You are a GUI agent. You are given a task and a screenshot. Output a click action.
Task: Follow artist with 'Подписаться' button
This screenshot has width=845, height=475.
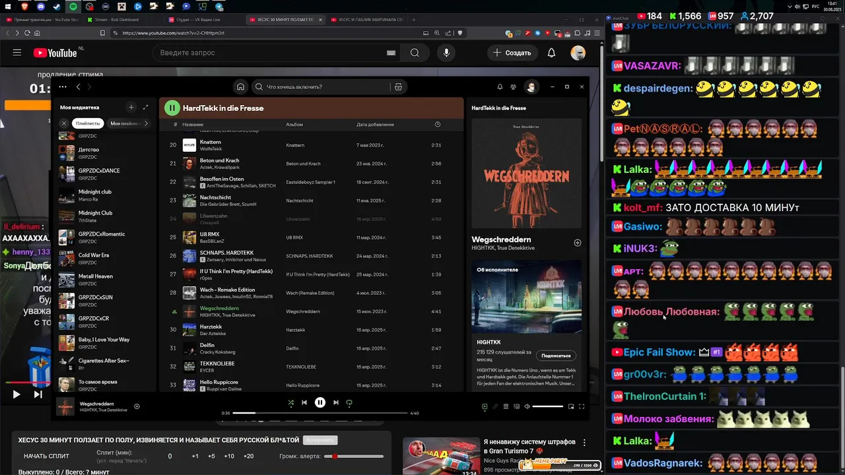pos(556,356)
